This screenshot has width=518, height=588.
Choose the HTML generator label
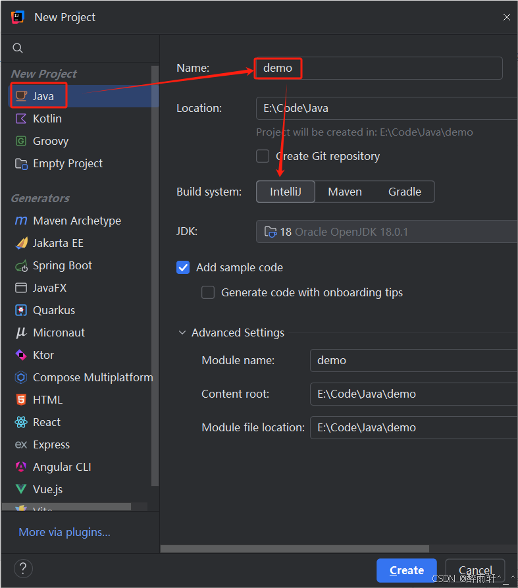click(47, 400)
